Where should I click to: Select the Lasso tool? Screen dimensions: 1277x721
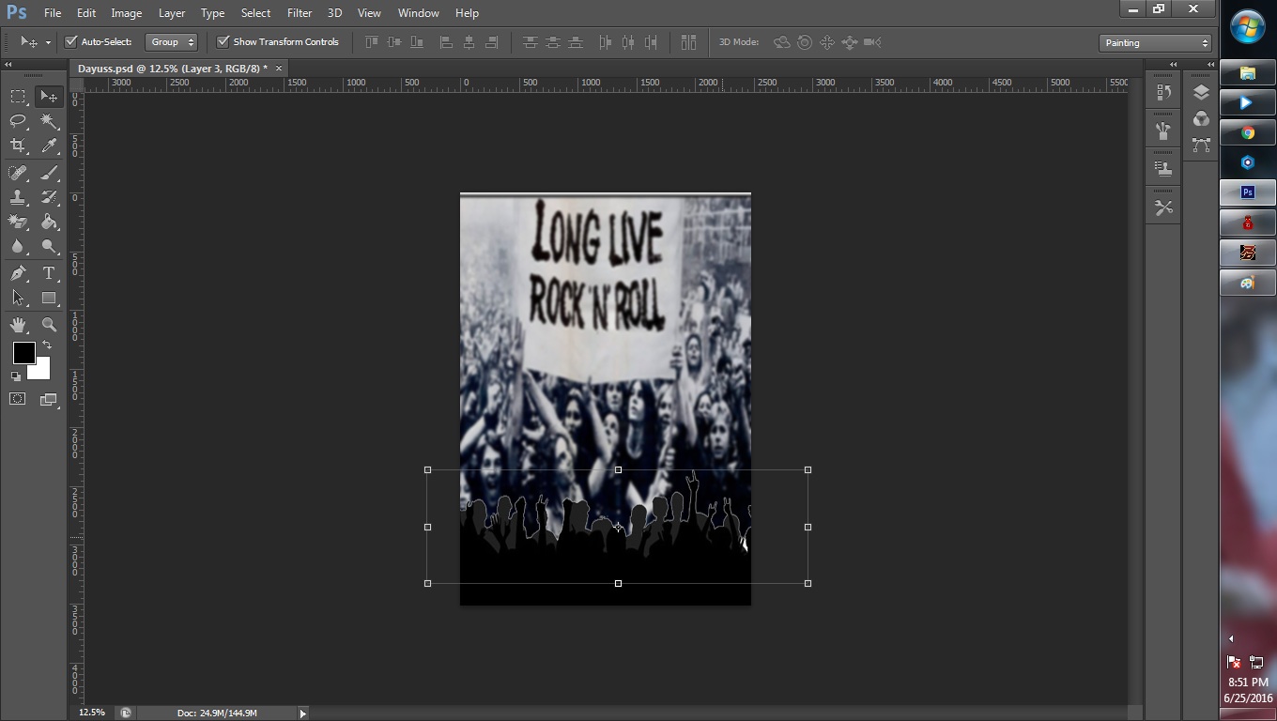(18, 120)
